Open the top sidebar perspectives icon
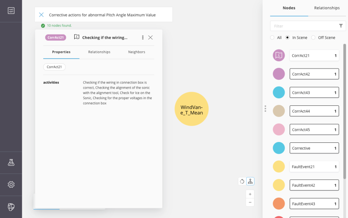348x218 pixels. 11,11
